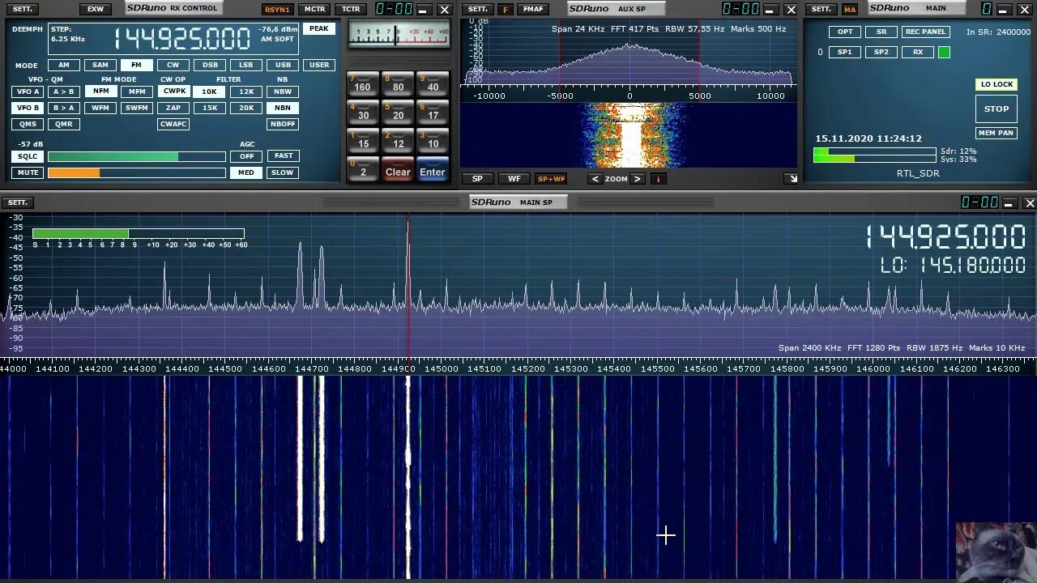
Task: Select DSB demodulation mode
Action: coord(210,65)
